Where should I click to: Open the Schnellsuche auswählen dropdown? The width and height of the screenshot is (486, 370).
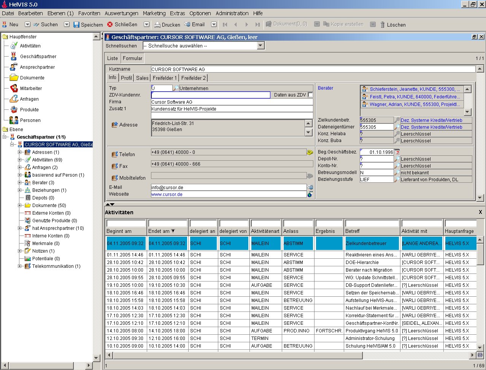click(x=260, y=46)
